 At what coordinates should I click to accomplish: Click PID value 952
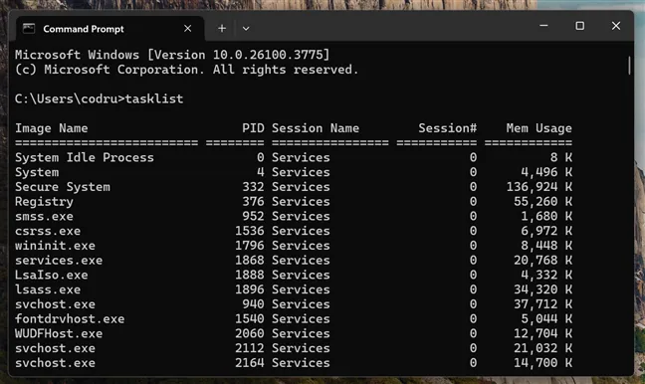253,216
